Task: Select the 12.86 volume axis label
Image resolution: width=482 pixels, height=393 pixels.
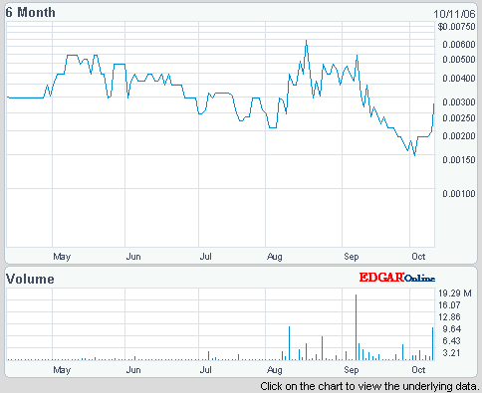Action: click(449, 317)
